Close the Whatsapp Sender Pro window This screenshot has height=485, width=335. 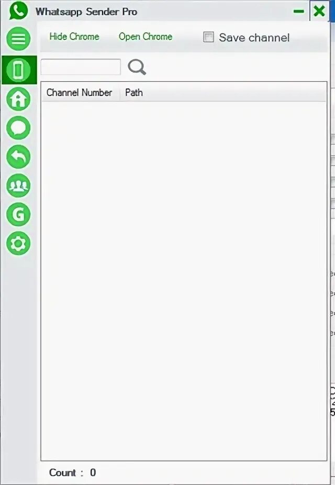pos(319,11)
